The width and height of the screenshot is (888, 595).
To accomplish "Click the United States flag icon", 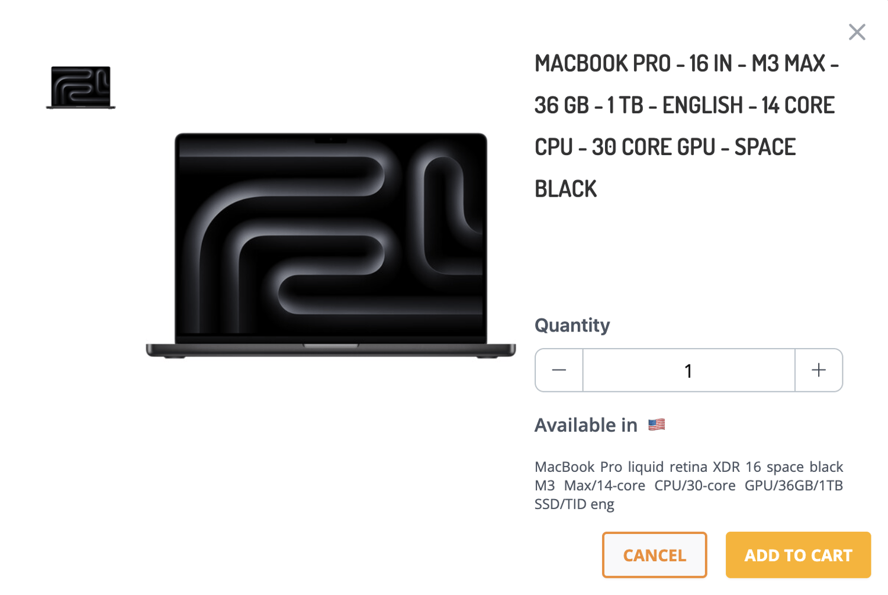I will (x=656, y=424).
